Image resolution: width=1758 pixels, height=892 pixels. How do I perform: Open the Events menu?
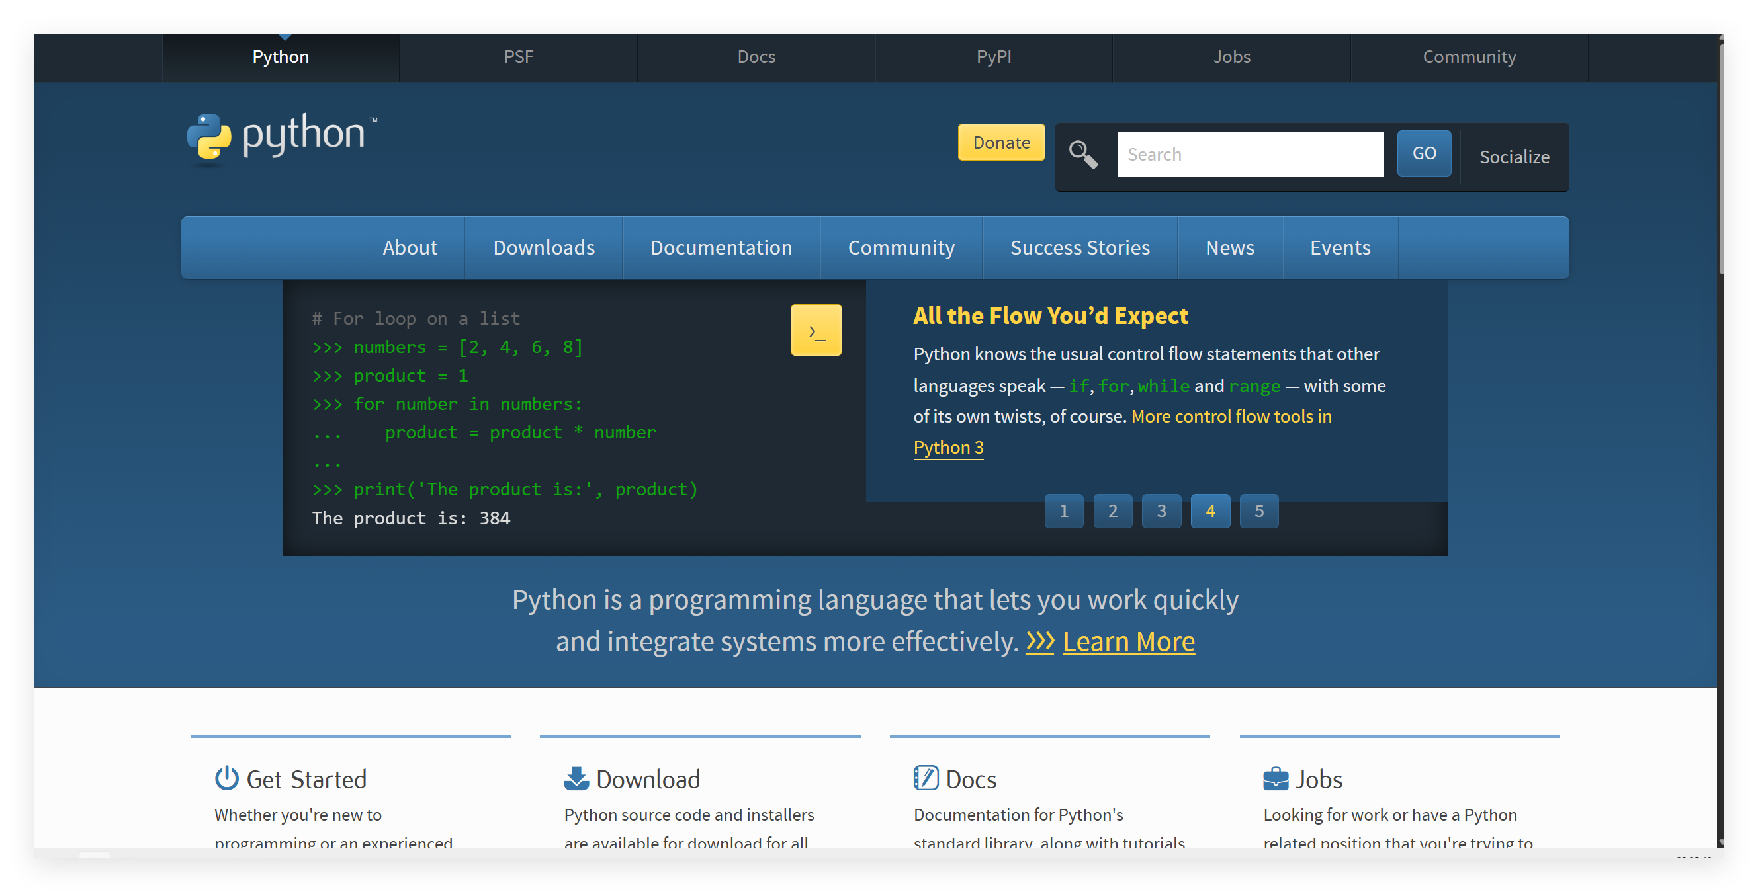1340,247
